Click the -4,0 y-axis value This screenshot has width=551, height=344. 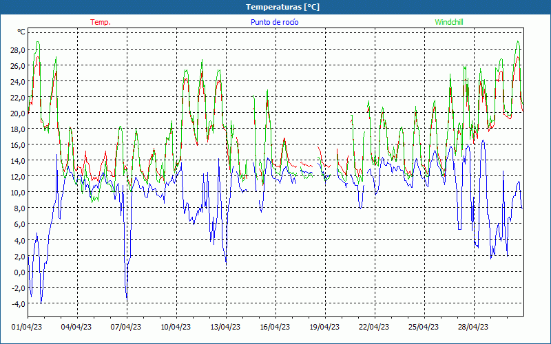point(19,304)
